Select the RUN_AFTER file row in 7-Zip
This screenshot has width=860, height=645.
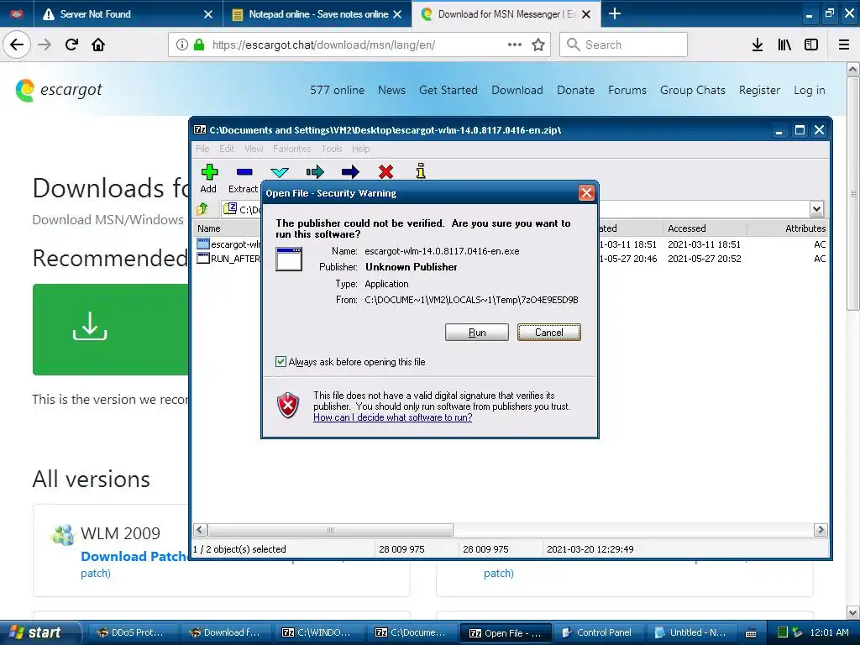pyautogui.click(x=229, y=259)
